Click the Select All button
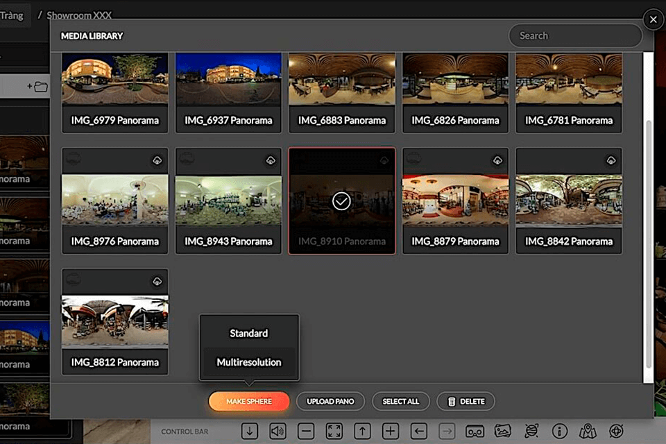The image size is (666, 444). tap(400, 401)
